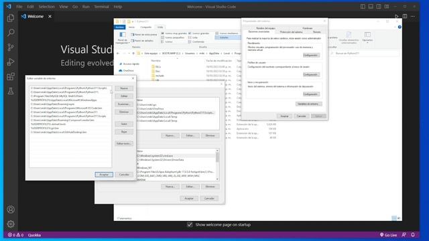Click the Run play icon in editor toolbar
429x241 pixels.
click(396, 16)
